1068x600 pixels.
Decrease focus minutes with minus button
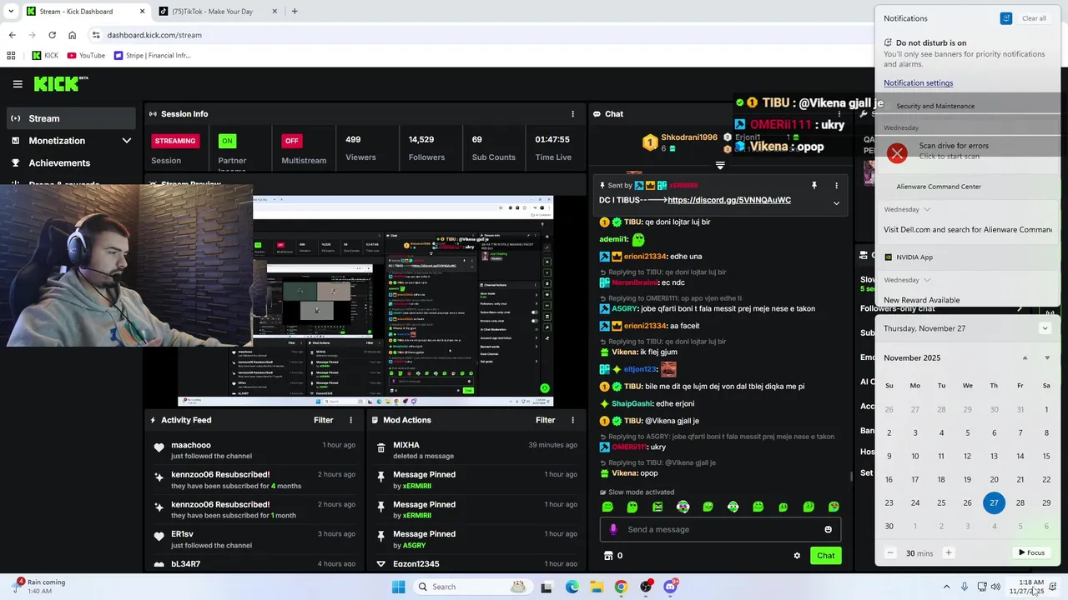(x=890, y=552)
